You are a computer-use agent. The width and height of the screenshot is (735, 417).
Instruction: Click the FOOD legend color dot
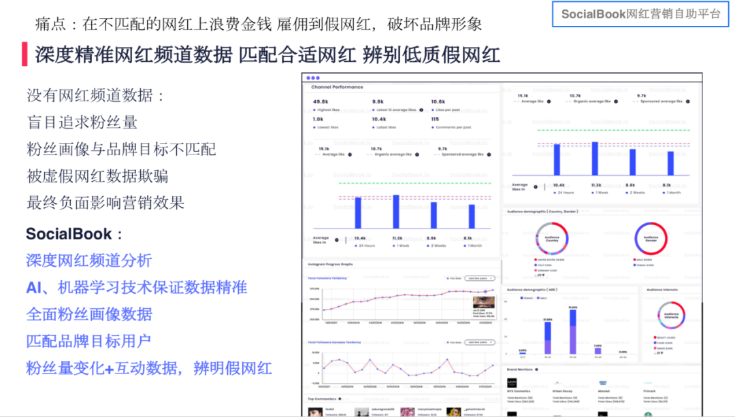tap(655, 343)
